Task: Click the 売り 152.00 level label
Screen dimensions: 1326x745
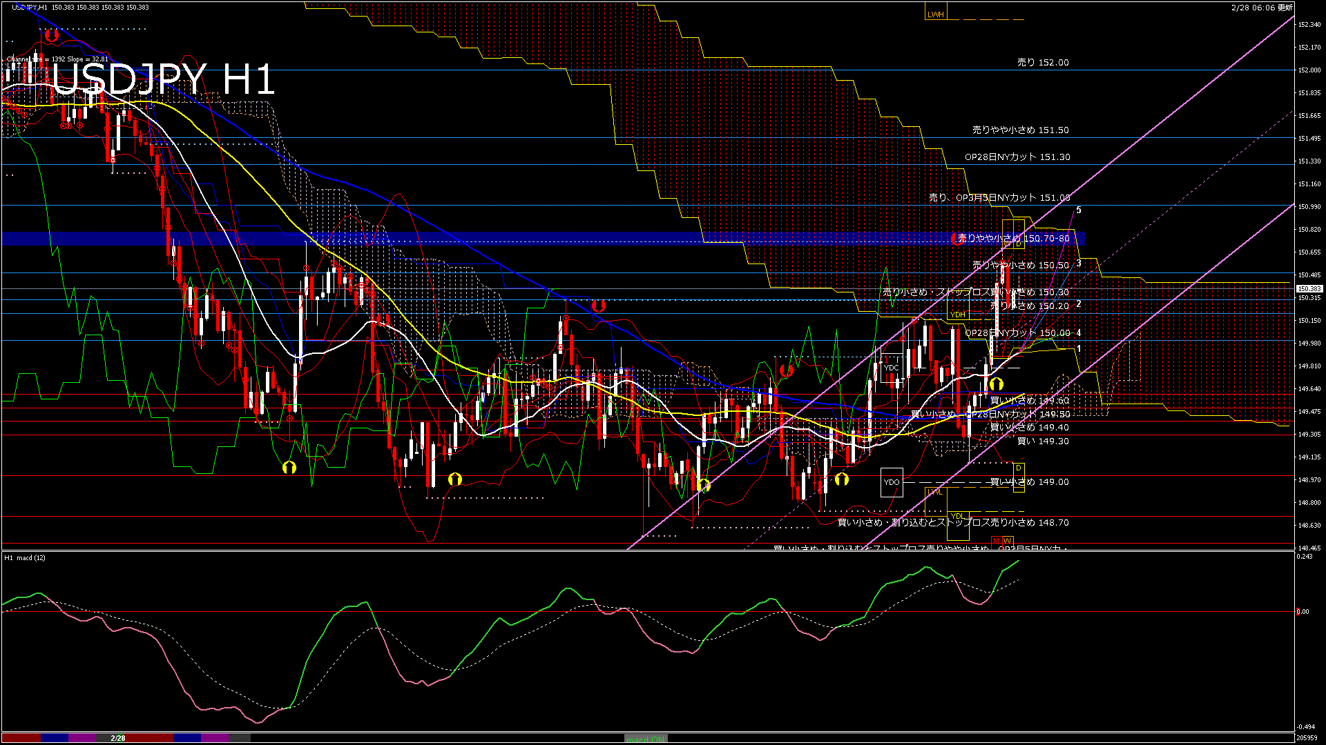Action: tap(1042, 62)
